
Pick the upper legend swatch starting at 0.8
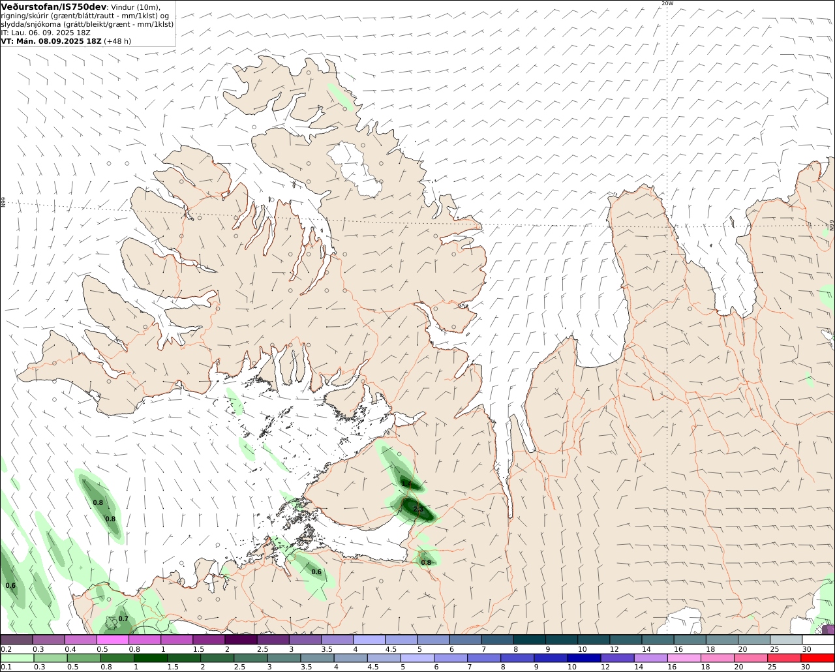pyautogui.click(x=145, y=639)
